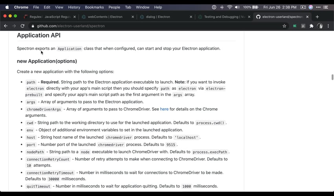Click the 'connectionRetryCount' code label

48,159
